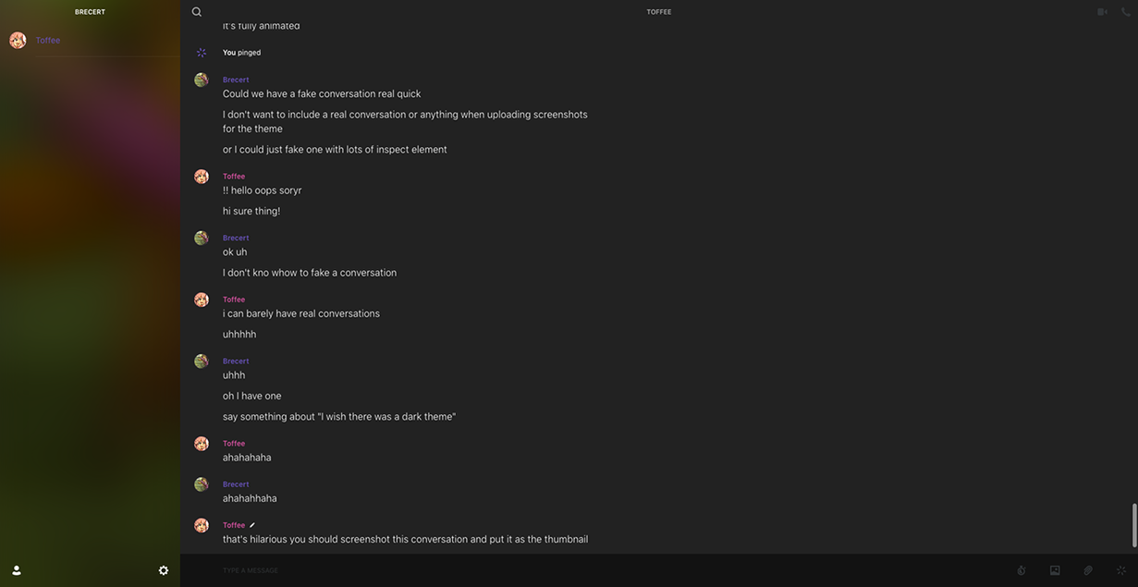1138x587 pixels.
Task: Click the add picture icon
Action: (x=1055, y=570)
